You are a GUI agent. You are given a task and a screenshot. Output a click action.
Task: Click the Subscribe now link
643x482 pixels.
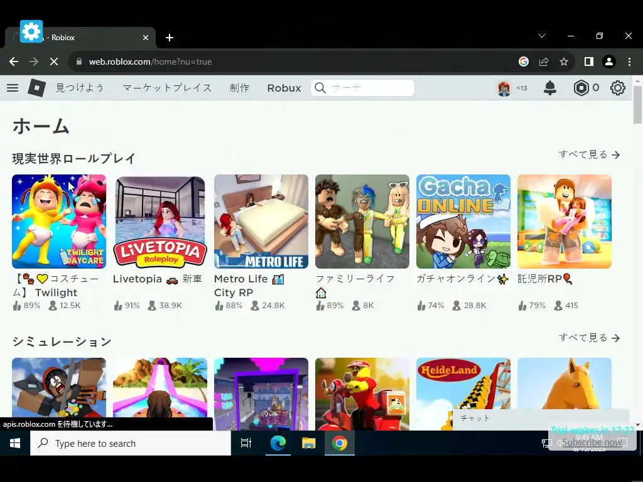tap(592, 442)
